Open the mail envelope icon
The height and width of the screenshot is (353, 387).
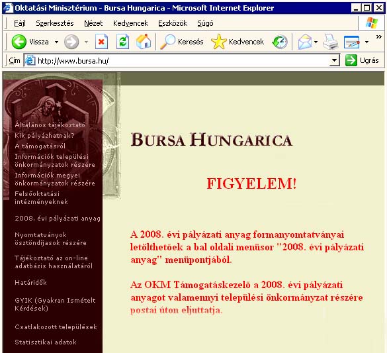pyautogui.click(x=305, y=42)
